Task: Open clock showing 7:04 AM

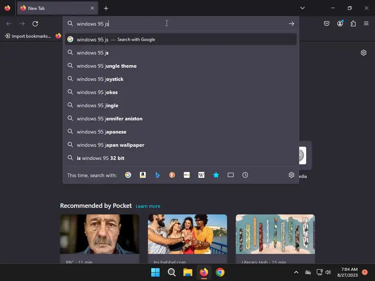Action: point(348,272)
